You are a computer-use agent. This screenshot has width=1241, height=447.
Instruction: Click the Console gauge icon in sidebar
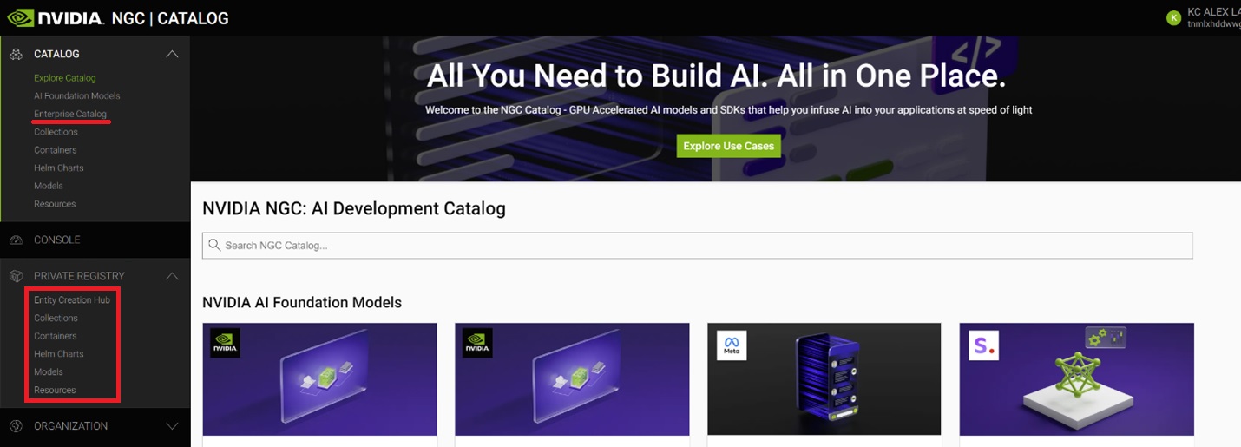[16, 240]
